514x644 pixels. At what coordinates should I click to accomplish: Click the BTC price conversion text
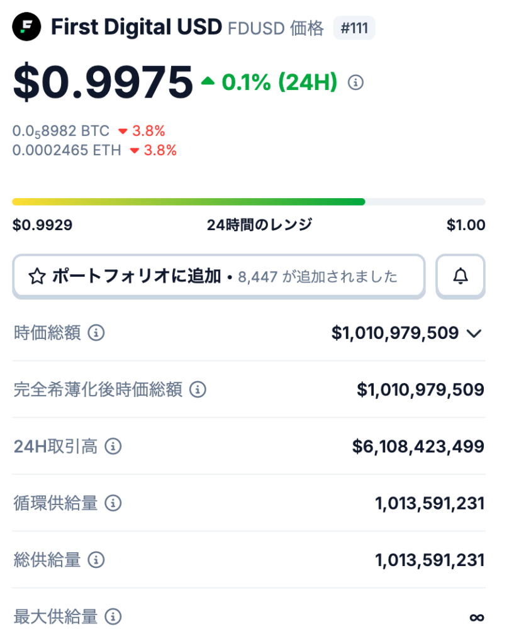61,131
